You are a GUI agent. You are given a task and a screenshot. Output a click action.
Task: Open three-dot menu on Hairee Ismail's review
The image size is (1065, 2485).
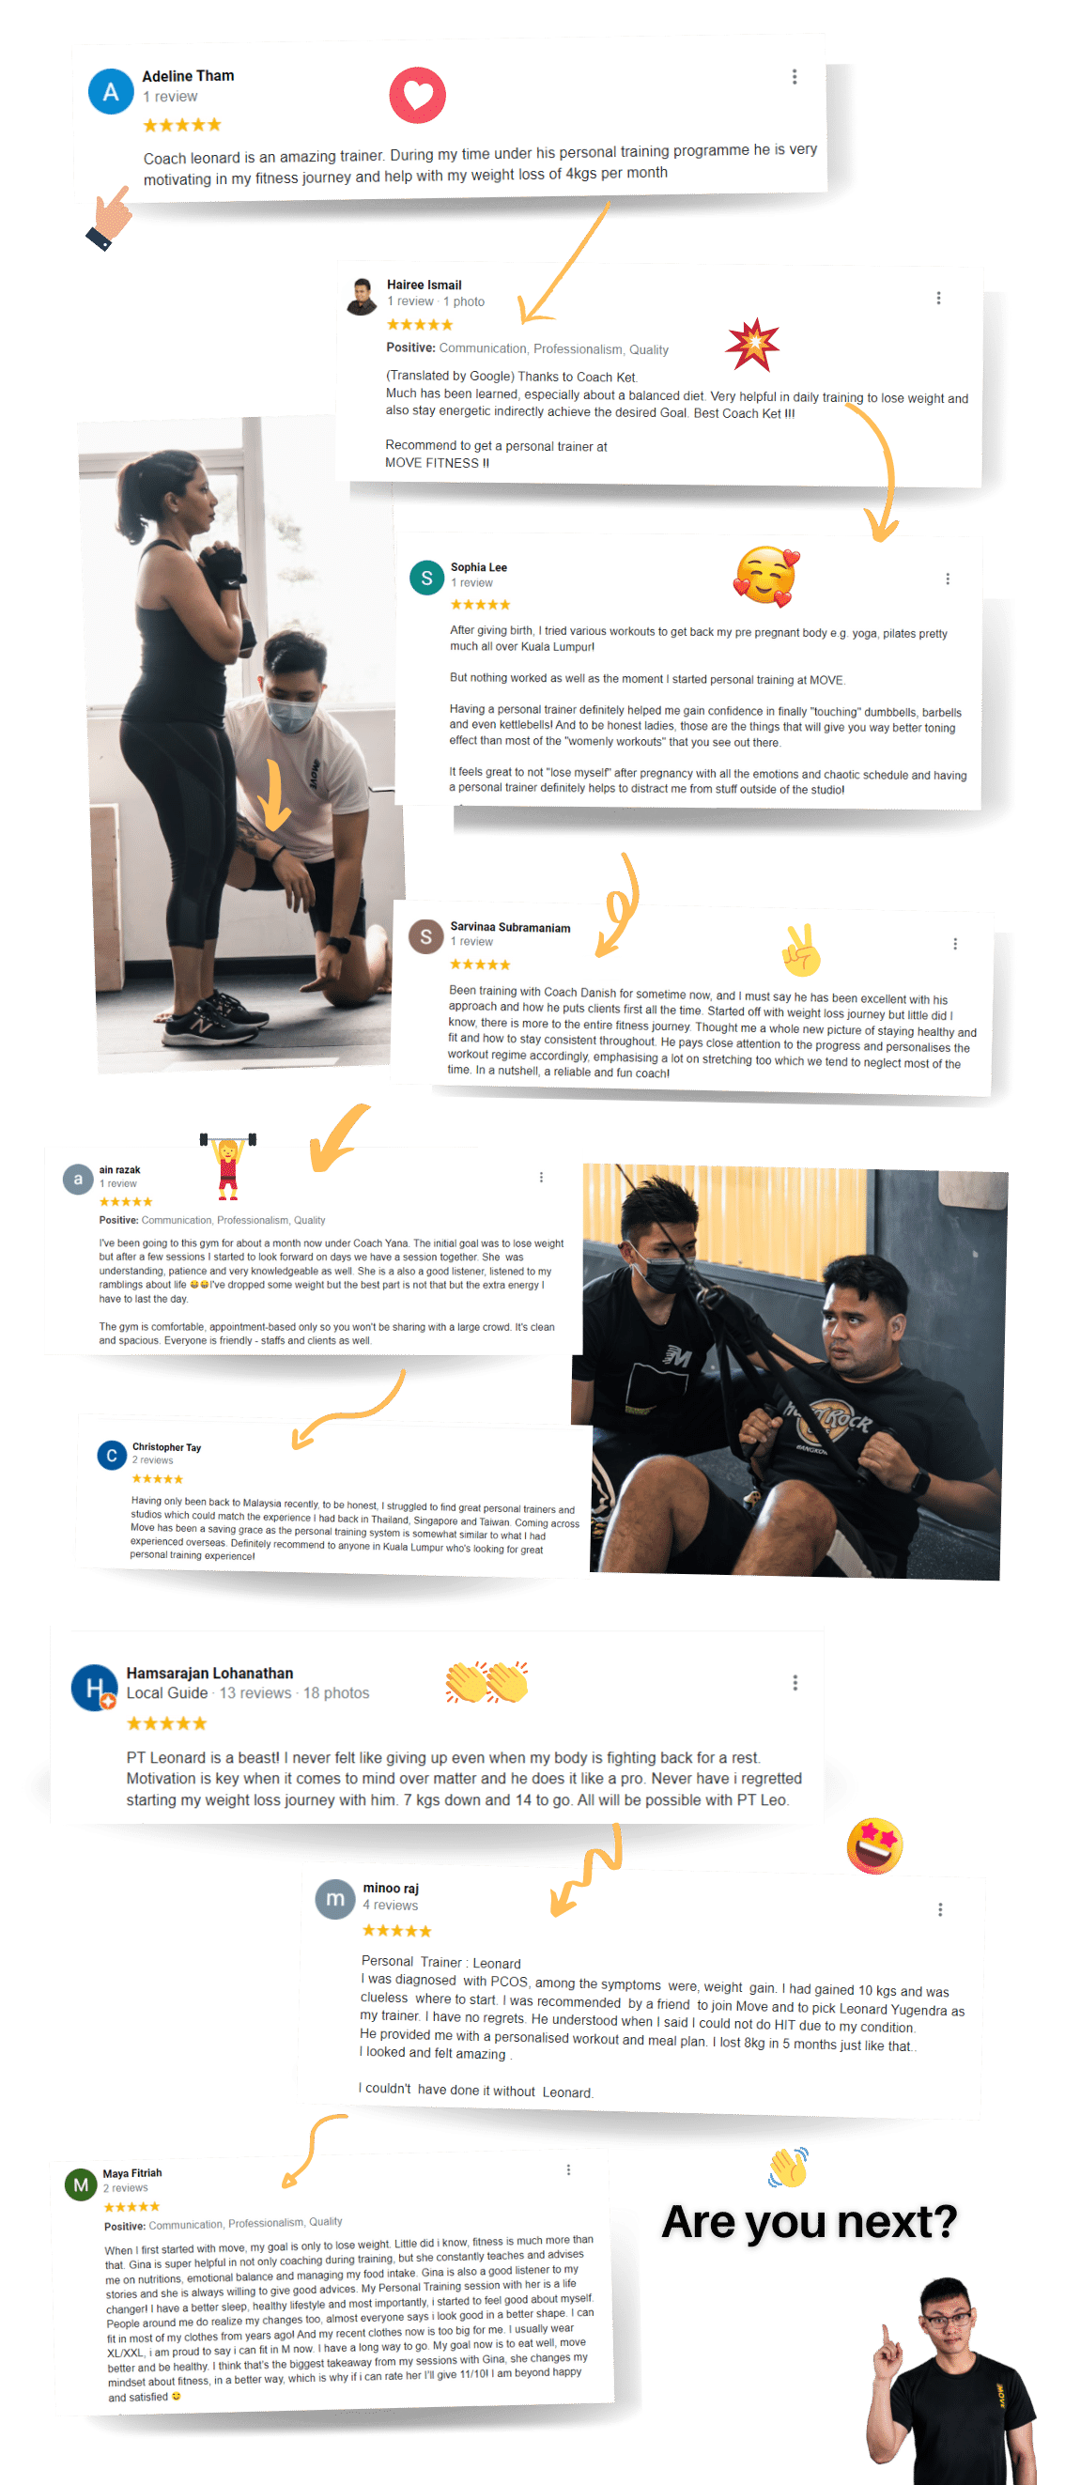(937, 298)
